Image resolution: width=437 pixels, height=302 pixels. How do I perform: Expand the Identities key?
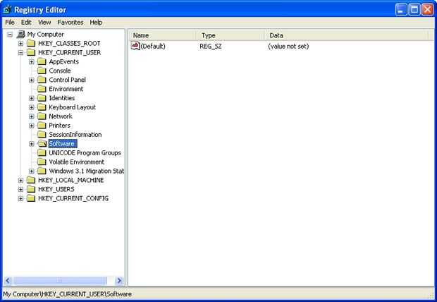[32, 98]
